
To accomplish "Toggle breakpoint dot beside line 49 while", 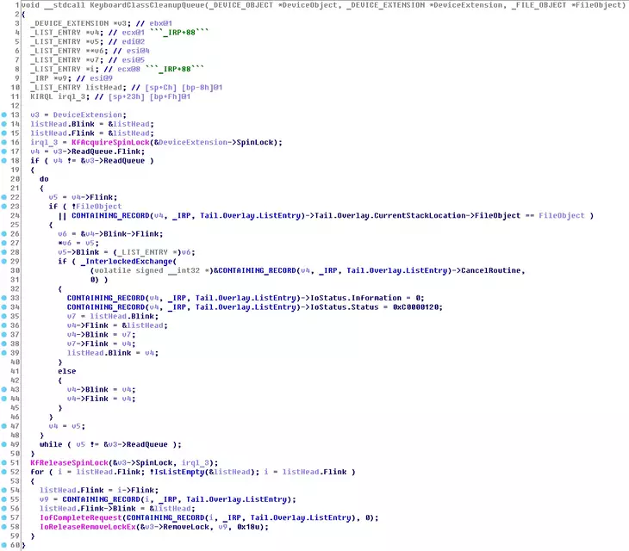I will pyautogui.click(x=4, y=444).
